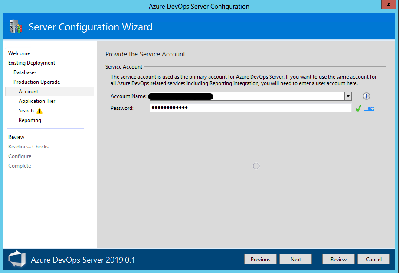399x273 pixels.
Task: Click the Test link
Action: click(x=369, y=108)
